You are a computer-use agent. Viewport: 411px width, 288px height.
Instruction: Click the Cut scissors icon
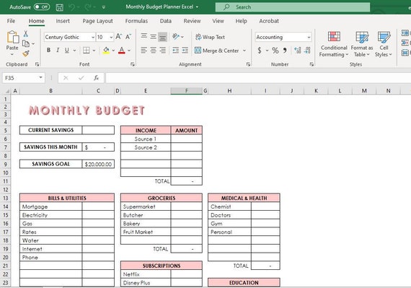[x=26, y=34]
